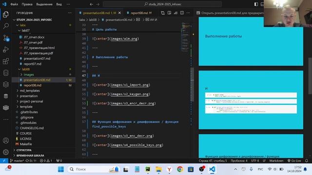Show hidden menu bar items
Image resolution: width=312 pixels, height=175 pixels.
coord(68,4)
